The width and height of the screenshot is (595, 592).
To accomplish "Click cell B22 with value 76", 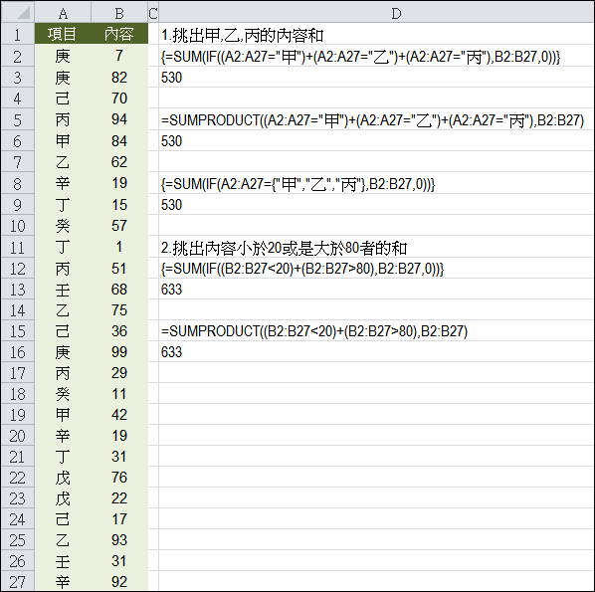I will [x=119, y=477].
